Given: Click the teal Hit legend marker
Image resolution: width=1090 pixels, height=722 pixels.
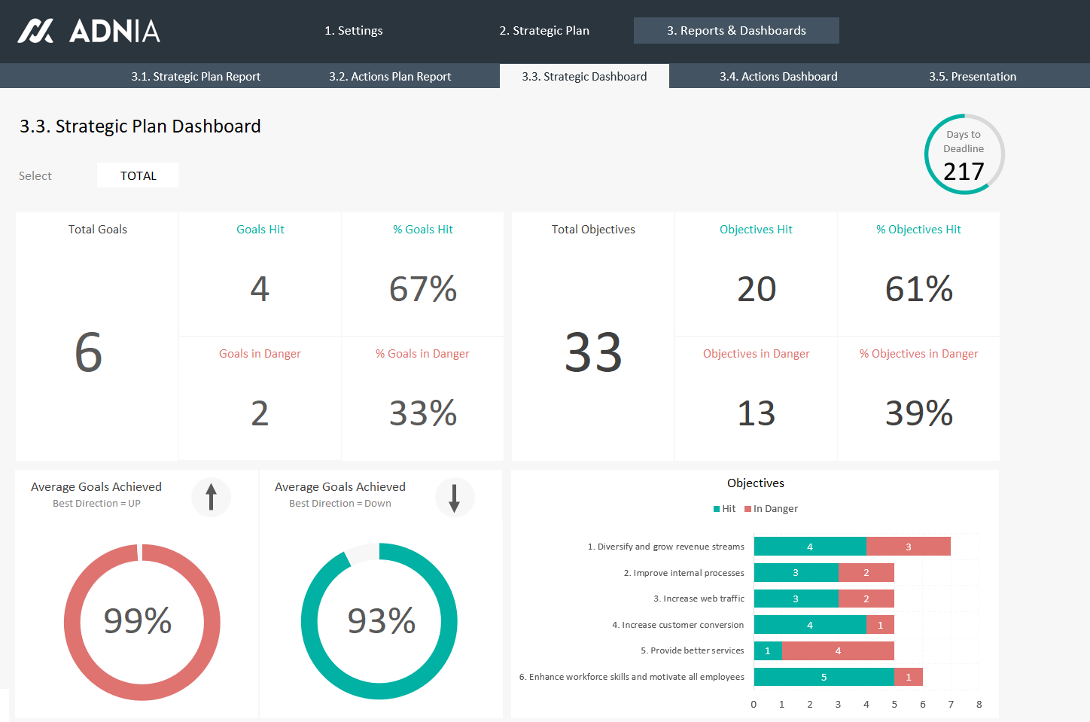Looking at the screenshot, I should (717, 509).
